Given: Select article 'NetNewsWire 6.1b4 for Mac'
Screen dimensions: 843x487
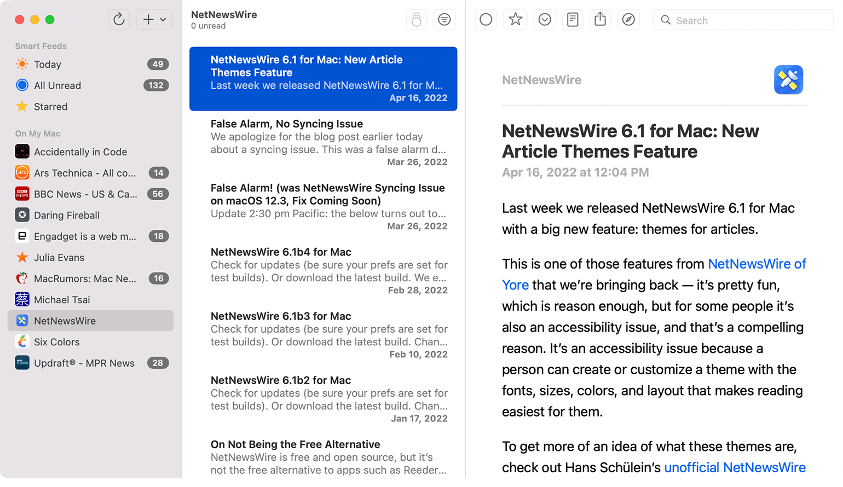Looking at the screenshot, I should pos(323,271).
